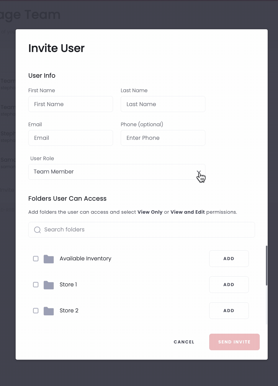
Task: Click the Team Member role value
Action: [54, 172]
